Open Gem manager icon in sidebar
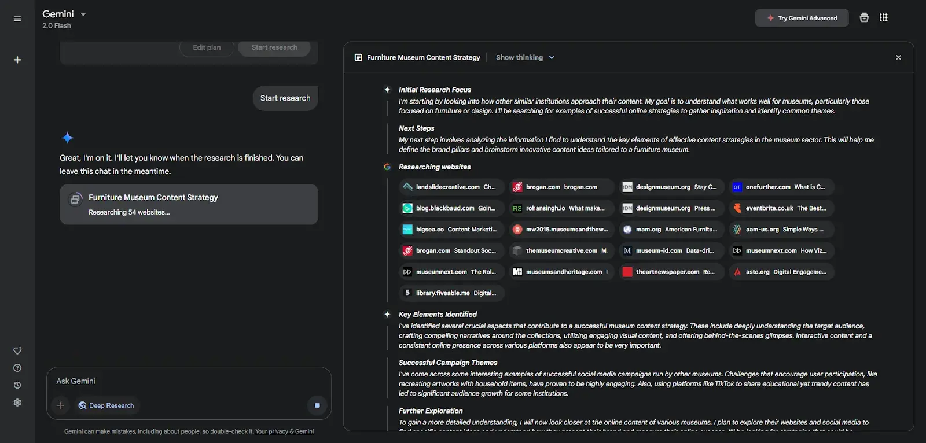The image size is (926, 443). (x=17, y=350)
